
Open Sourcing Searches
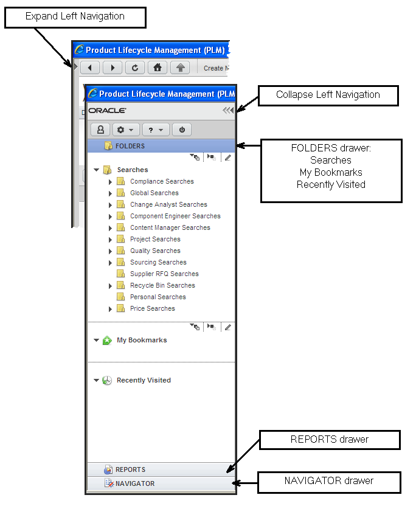[158, 263]
